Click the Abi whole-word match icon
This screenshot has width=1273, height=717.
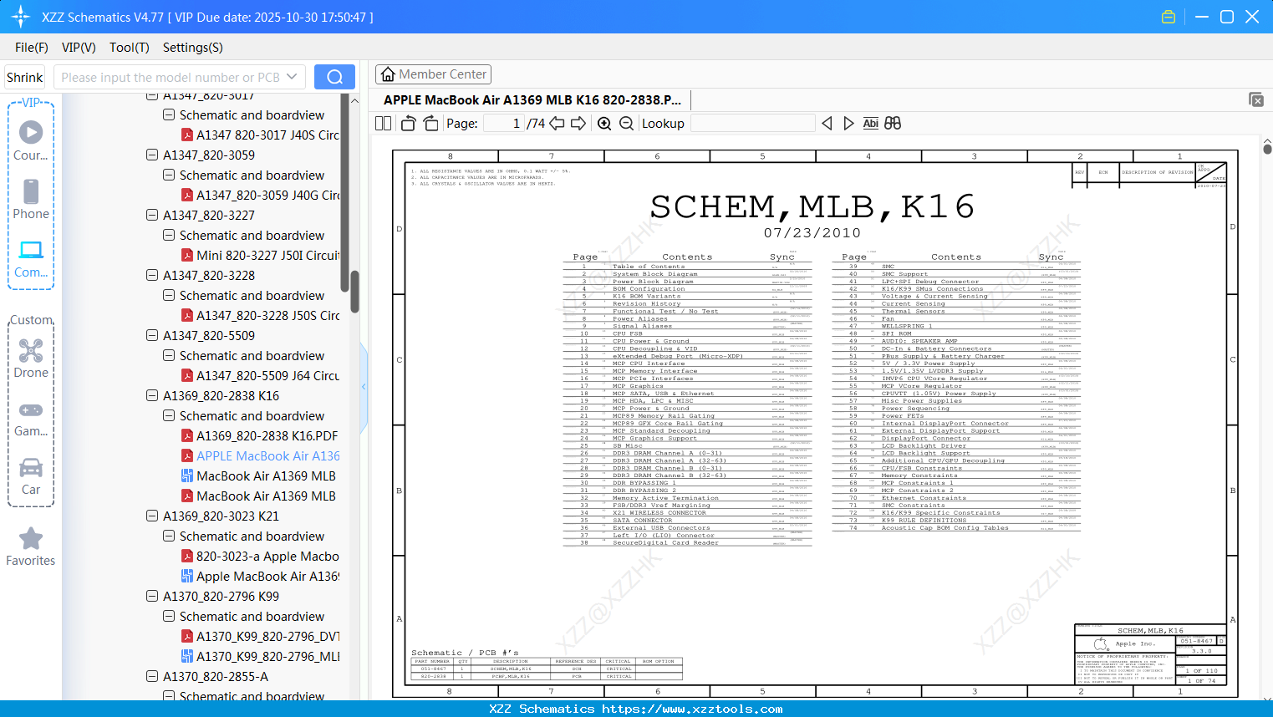(x=870, y=124)
